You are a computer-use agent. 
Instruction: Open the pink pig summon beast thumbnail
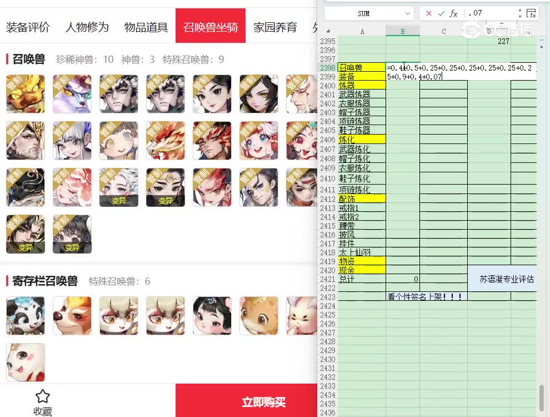tap(72, 187)
